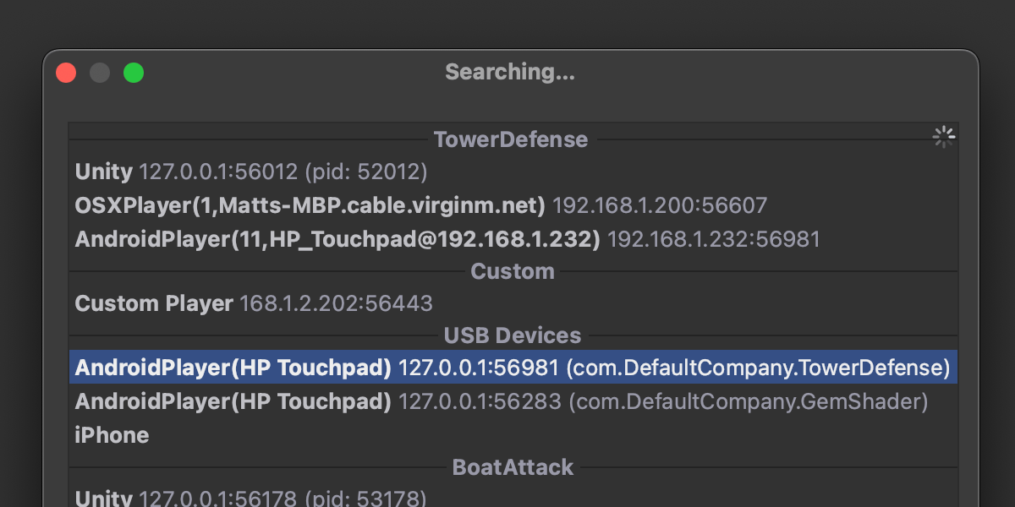Click the 192.168.1.200:56607 address text

[660, 205]
